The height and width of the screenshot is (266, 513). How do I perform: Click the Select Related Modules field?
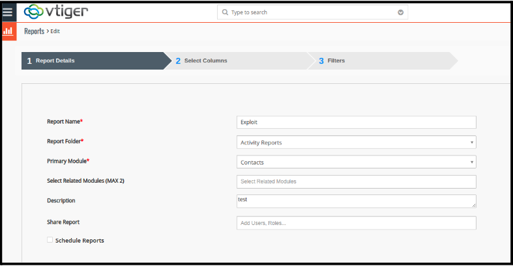[356, 181]
